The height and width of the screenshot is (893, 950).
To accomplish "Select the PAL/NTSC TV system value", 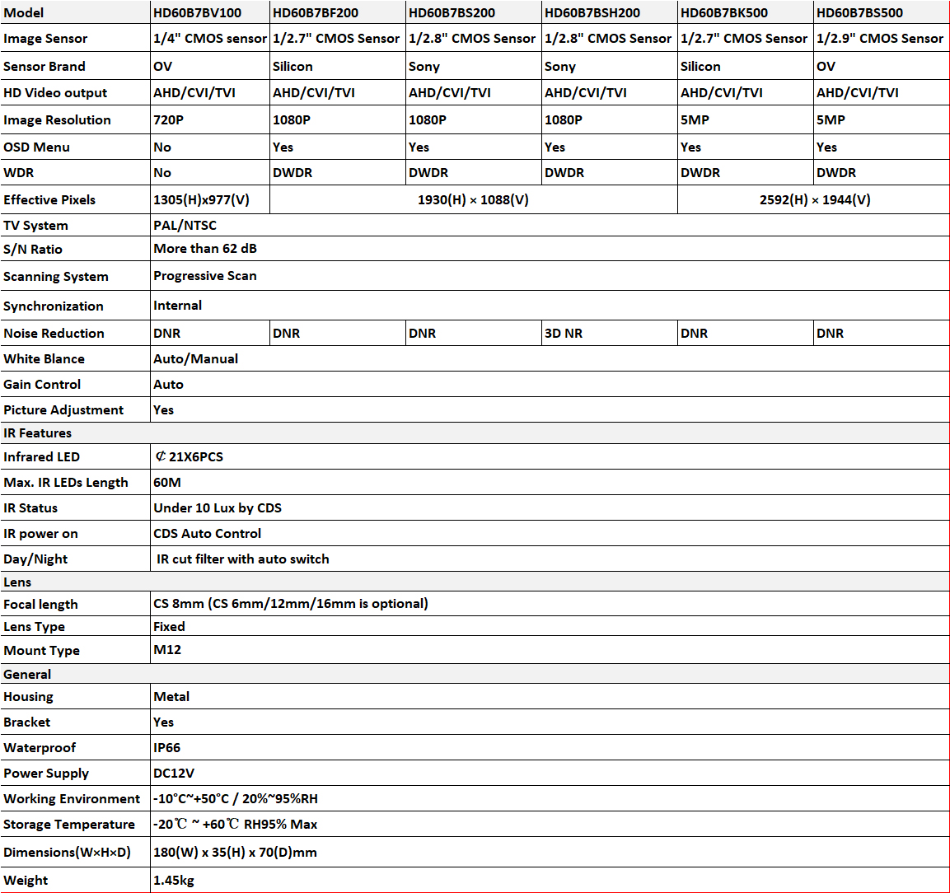I will pos(185,225).
